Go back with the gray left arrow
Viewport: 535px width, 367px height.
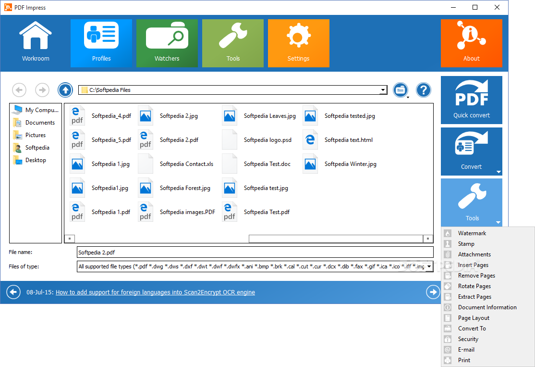19,90
